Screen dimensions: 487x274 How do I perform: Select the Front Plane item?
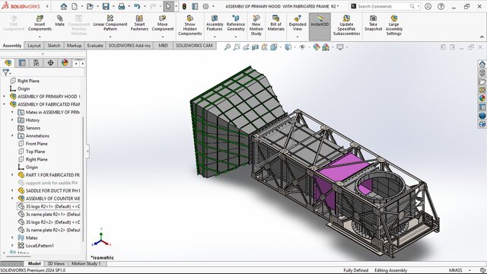click(x=33, y=144)
